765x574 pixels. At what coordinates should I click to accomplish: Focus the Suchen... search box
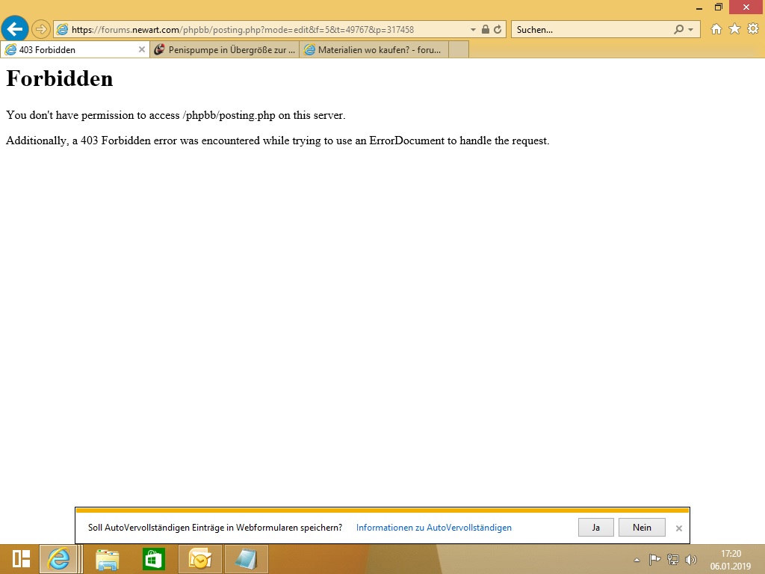(x=592, y=30)
